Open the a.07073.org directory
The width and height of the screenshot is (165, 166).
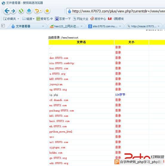(x=57, y=74)
